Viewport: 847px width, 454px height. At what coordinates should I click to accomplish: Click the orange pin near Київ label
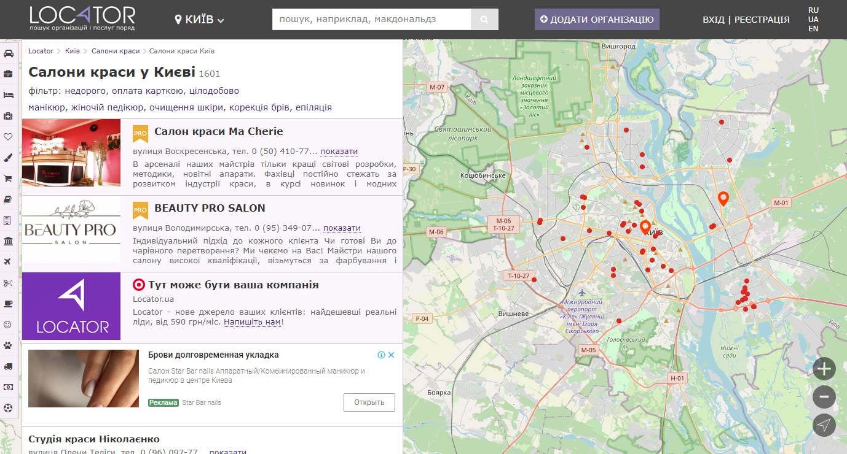coord(645,228)
